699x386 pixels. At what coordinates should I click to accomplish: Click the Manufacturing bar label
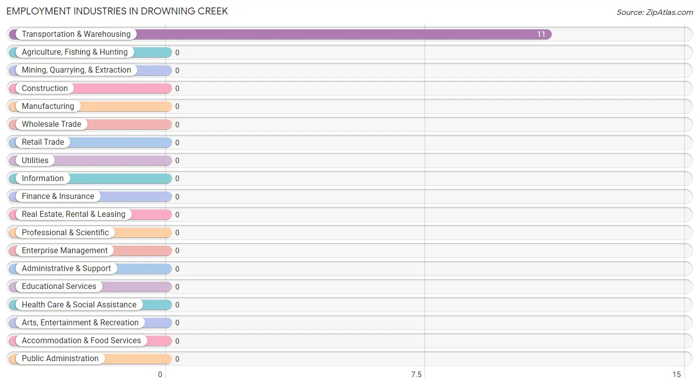(x=48, y=106)
